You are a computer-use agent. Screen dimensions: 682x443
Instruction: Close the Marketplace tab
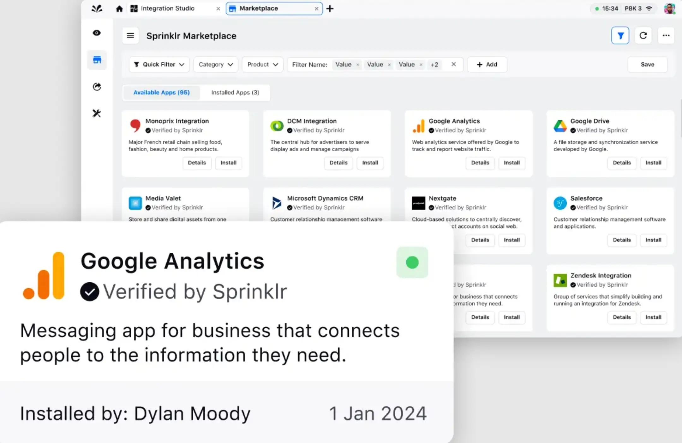(x=316, y=9)
